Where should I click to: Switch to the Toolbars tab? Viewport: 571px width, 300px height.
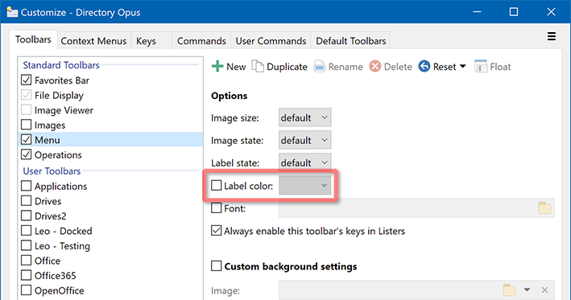[x=33, y=39]
